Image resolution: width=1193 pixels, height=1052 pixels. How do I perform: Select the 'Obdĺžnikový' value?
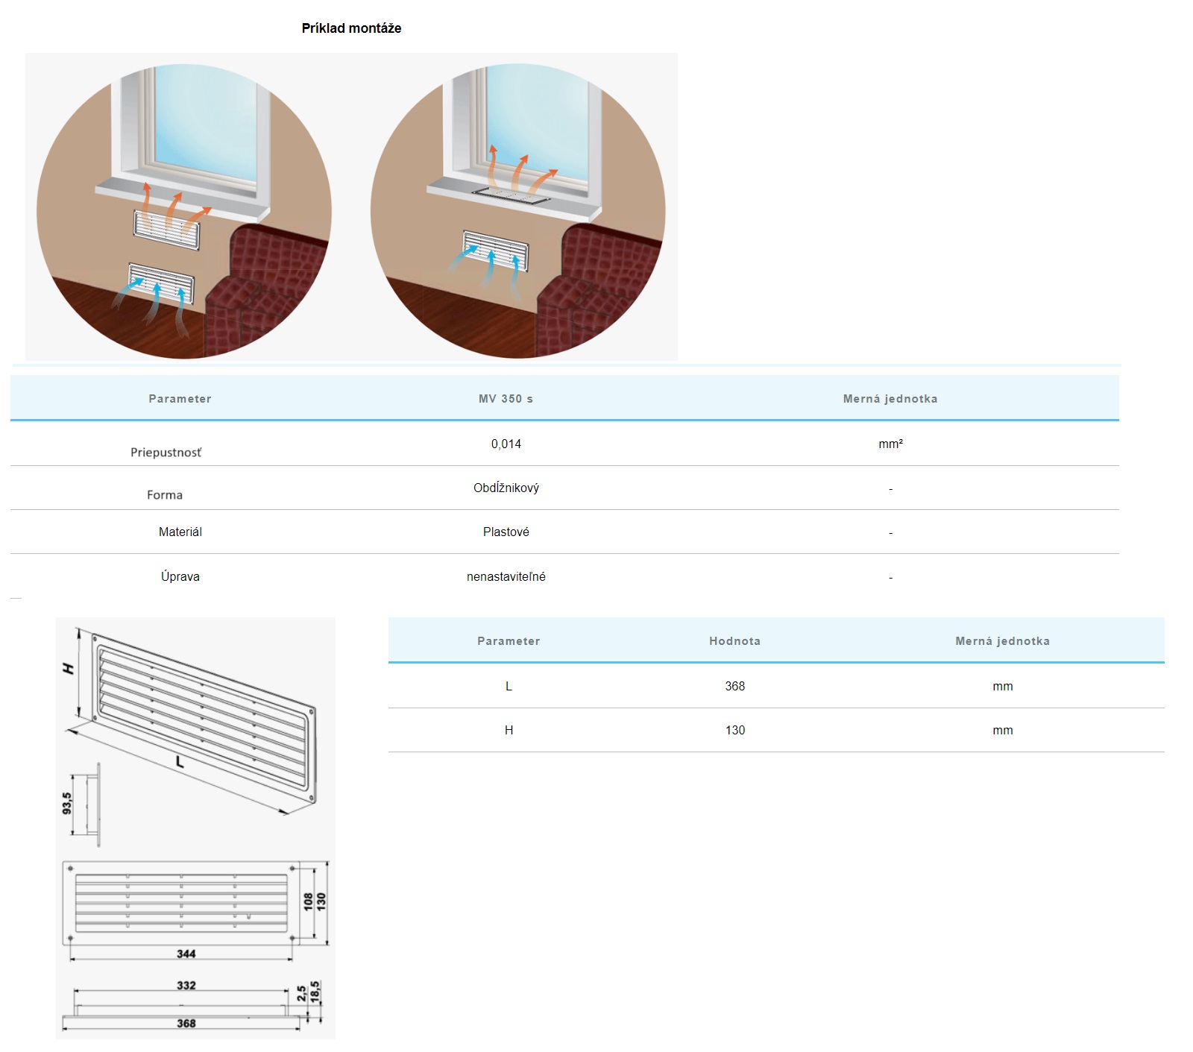[x=506, y=488]
